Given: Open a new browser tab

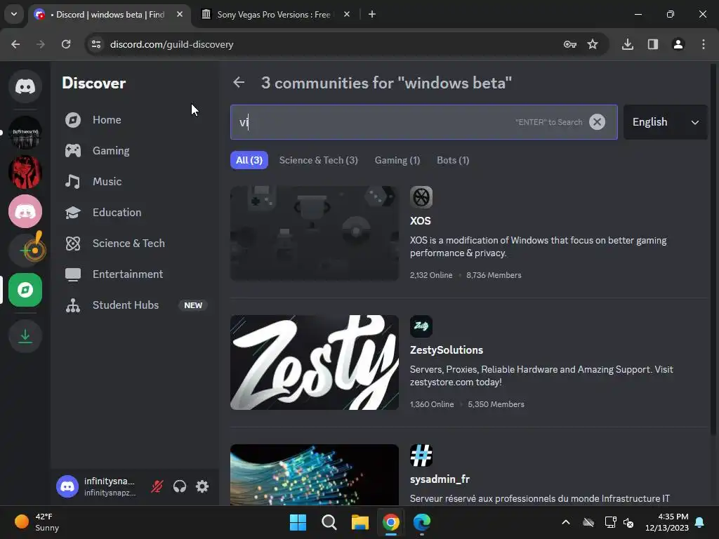Looking at the screenshot, I should [372, 14].
